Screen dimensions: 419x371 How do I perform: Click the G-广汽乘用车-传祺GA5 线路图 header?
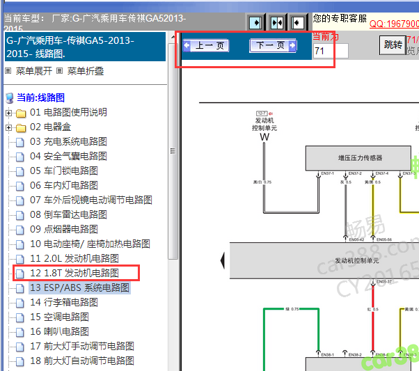pyautogui.click(x=85, y=47)
